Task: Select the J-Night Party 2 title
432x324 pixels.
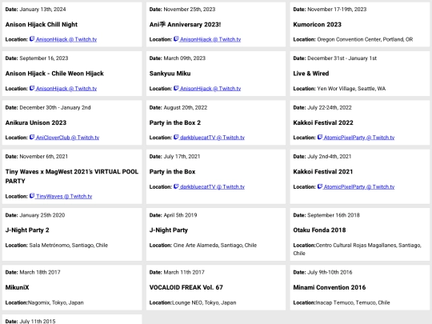Action: coord(27,230)
